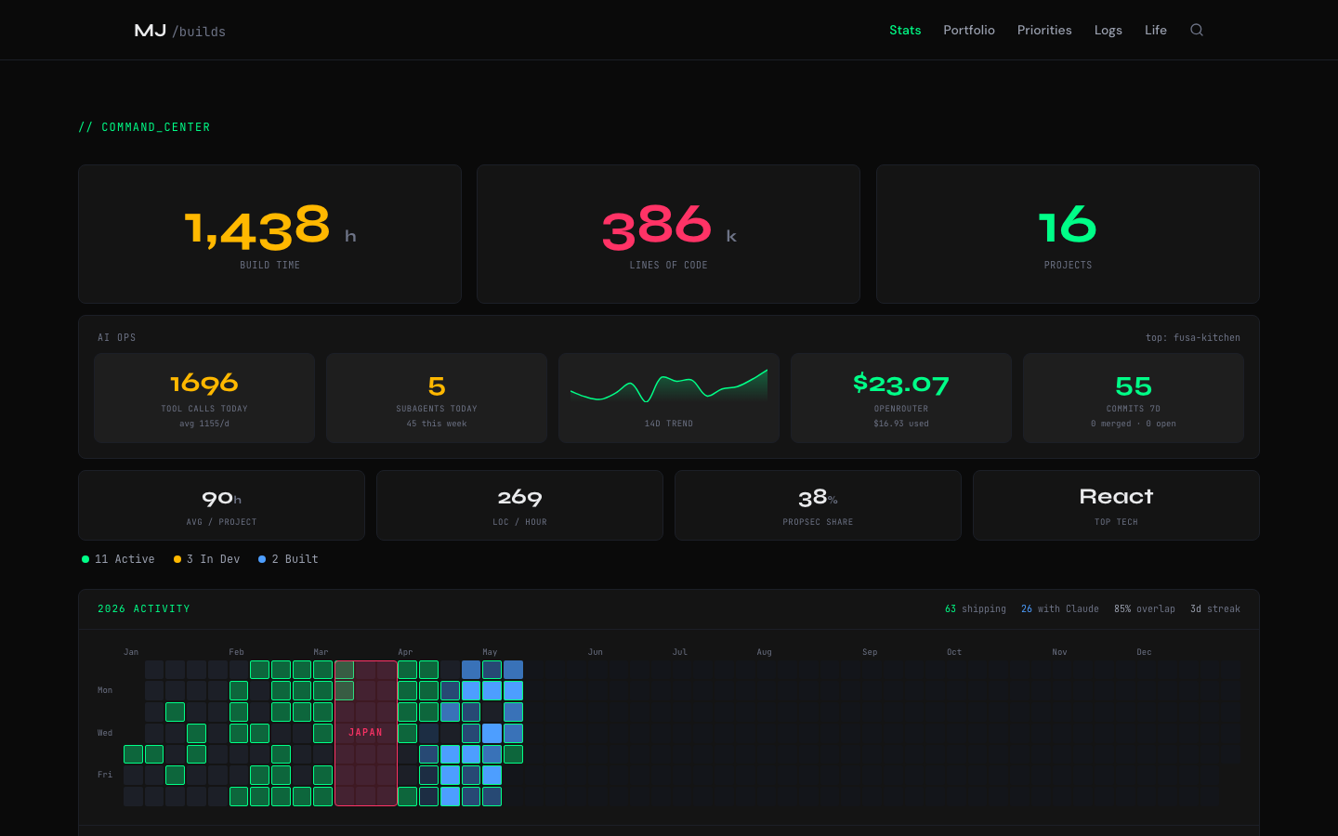
Task: Click the JAPAN highlighted block in heatmap
Action: [365, 733]
